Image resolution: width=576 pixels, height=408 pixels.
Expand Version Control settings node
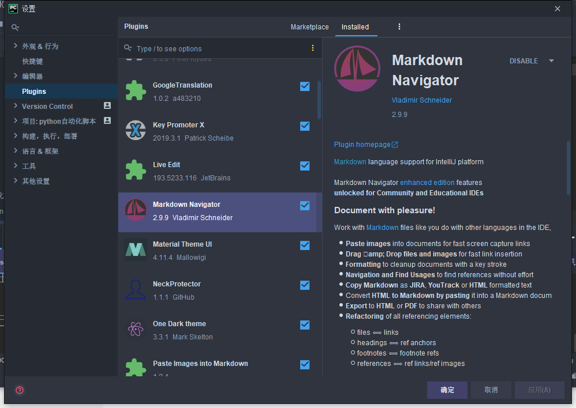coord(16,105)
